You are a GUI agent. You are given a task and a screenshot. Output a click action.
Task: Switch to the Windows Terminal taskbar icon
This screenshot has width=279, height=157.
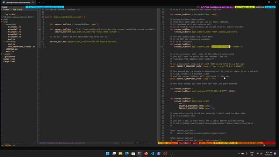pos(139,154)
